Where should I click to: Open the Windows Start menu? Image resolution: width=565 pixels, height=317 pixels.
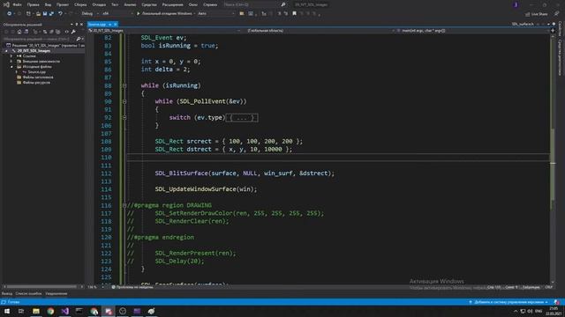[x=7, y=311]
